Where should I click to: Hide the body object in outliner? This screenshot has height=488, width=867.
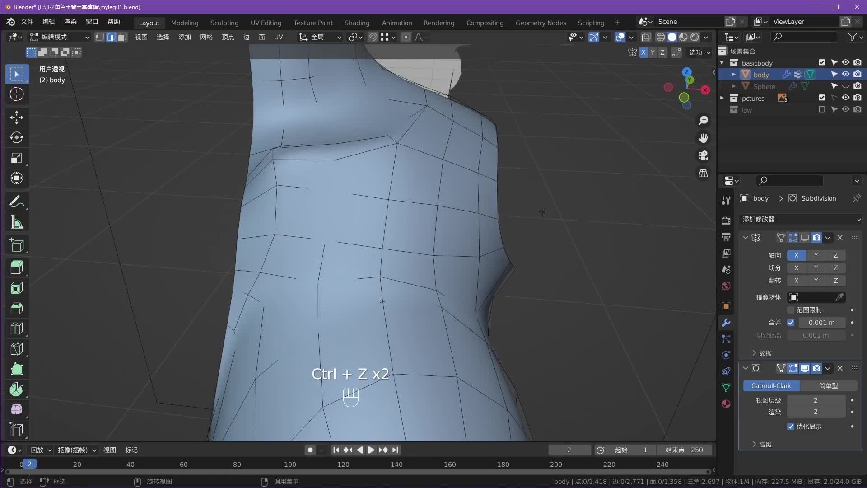845,75
